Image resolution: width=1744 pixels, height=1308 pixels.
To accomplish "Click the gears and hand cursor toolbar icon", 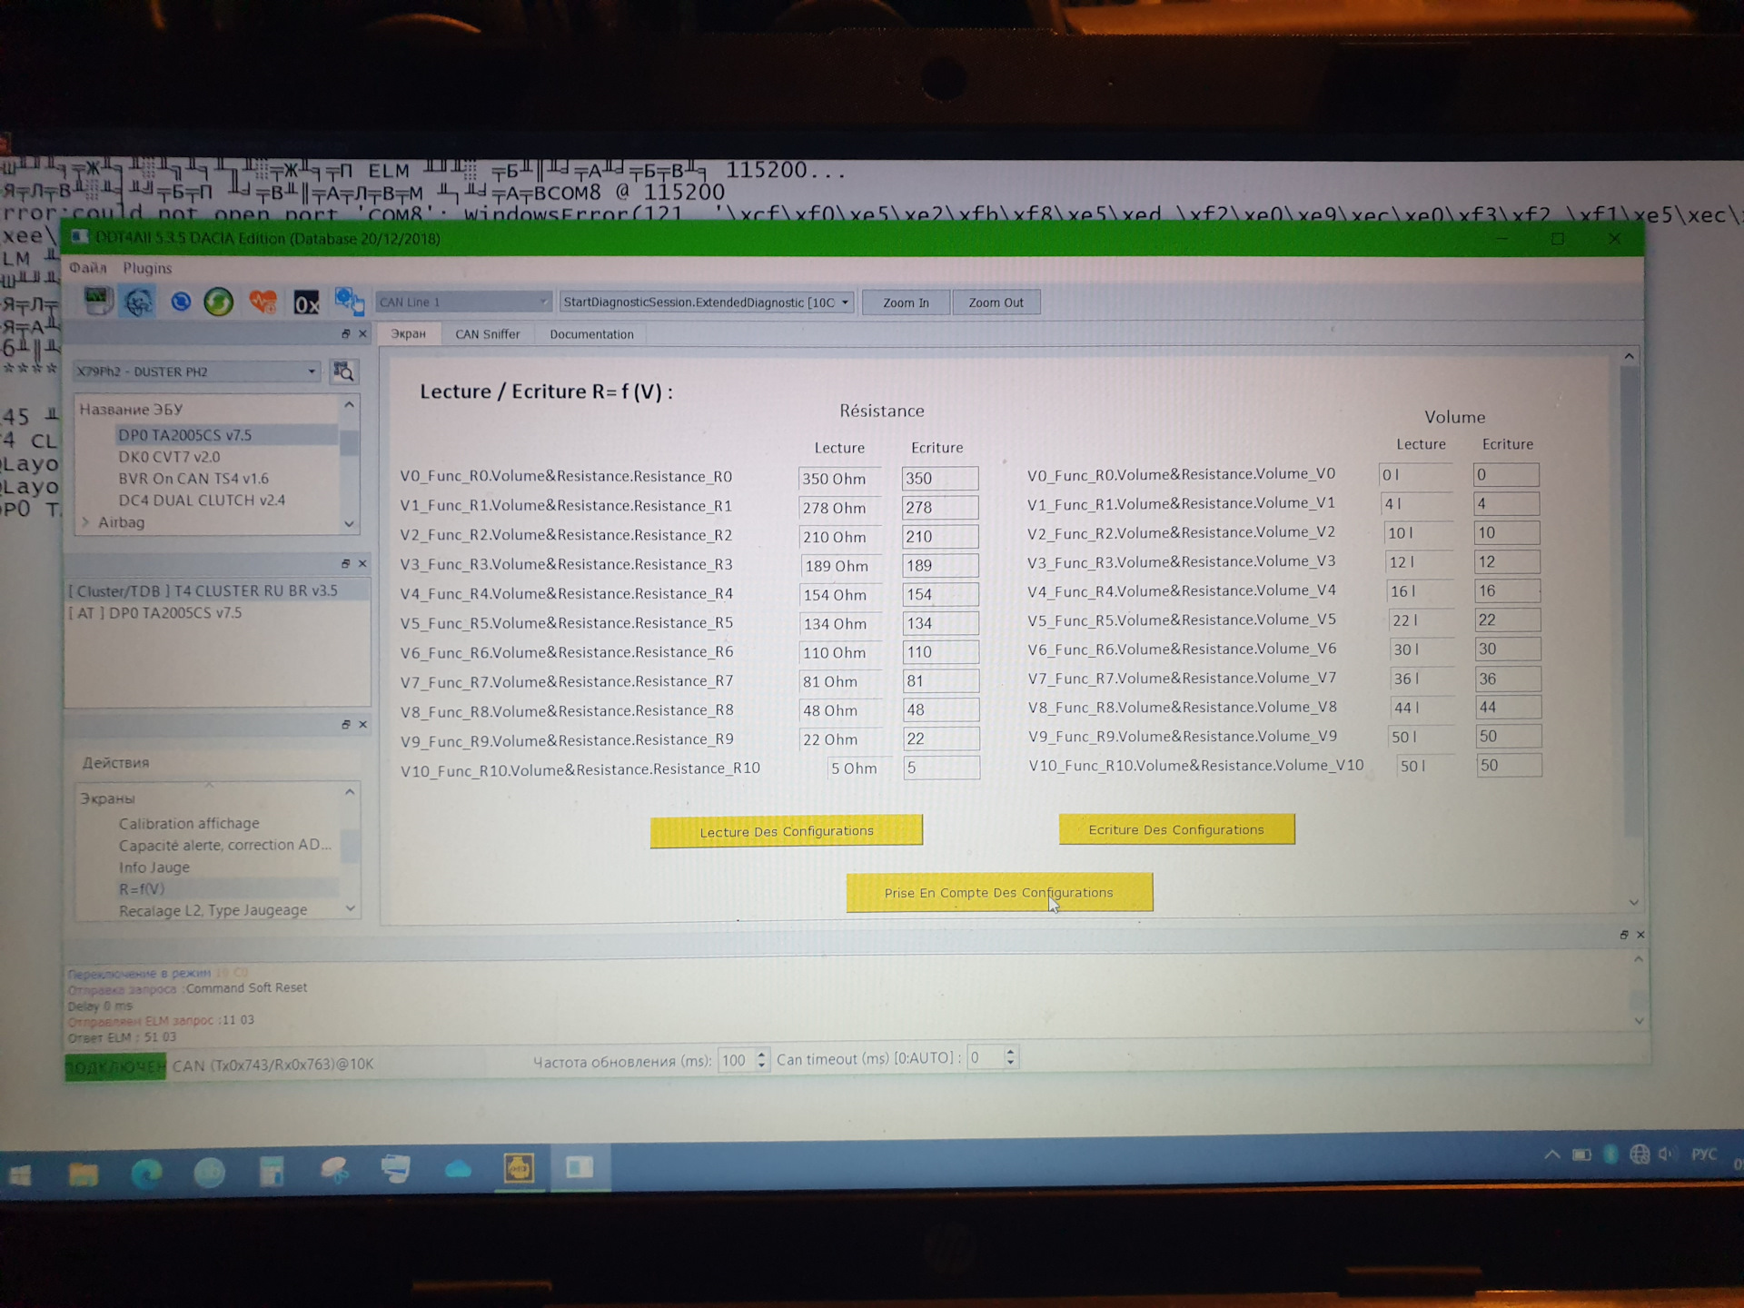I will 349,302.
